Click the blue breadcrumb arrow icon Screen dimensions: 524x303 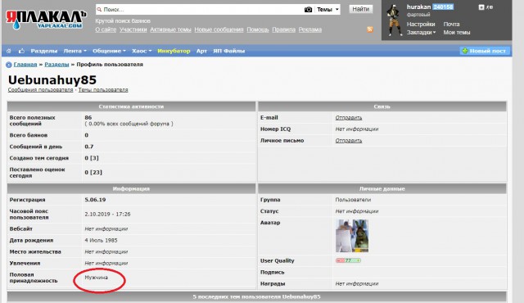9,65
